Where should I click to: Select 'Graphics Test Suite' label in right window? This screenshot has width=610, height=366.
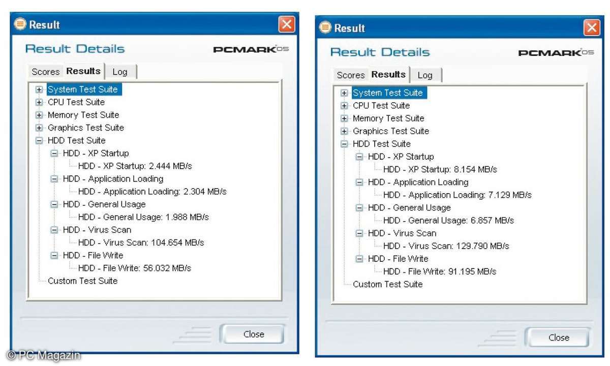tap(391, 131)
